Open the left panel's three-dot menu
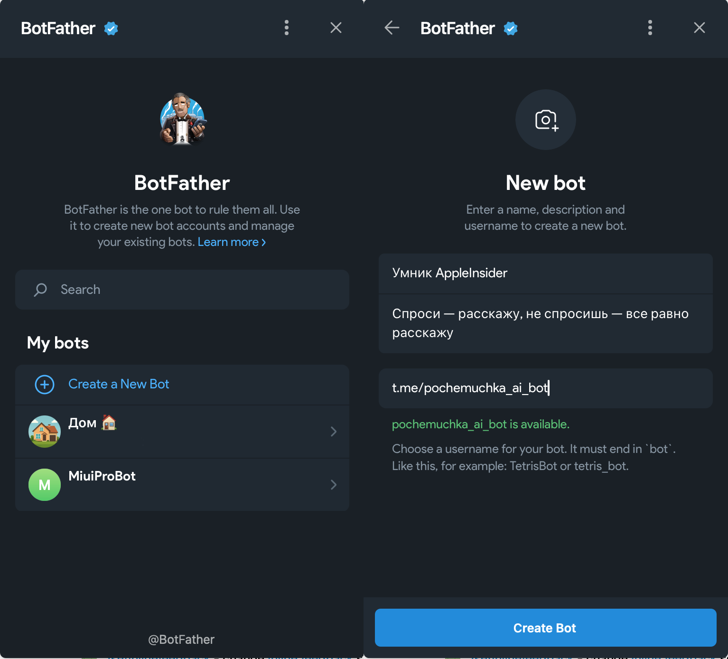728x659 pixels. pyautogui.click(x=286, y=28)
